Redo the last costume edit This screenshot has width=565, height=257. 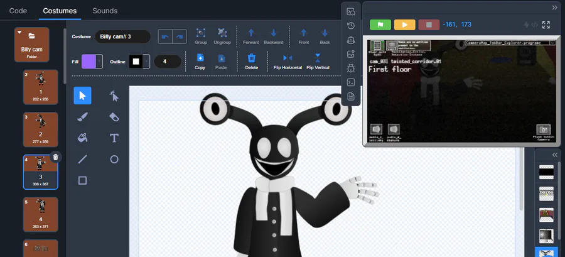coord(180,37)
